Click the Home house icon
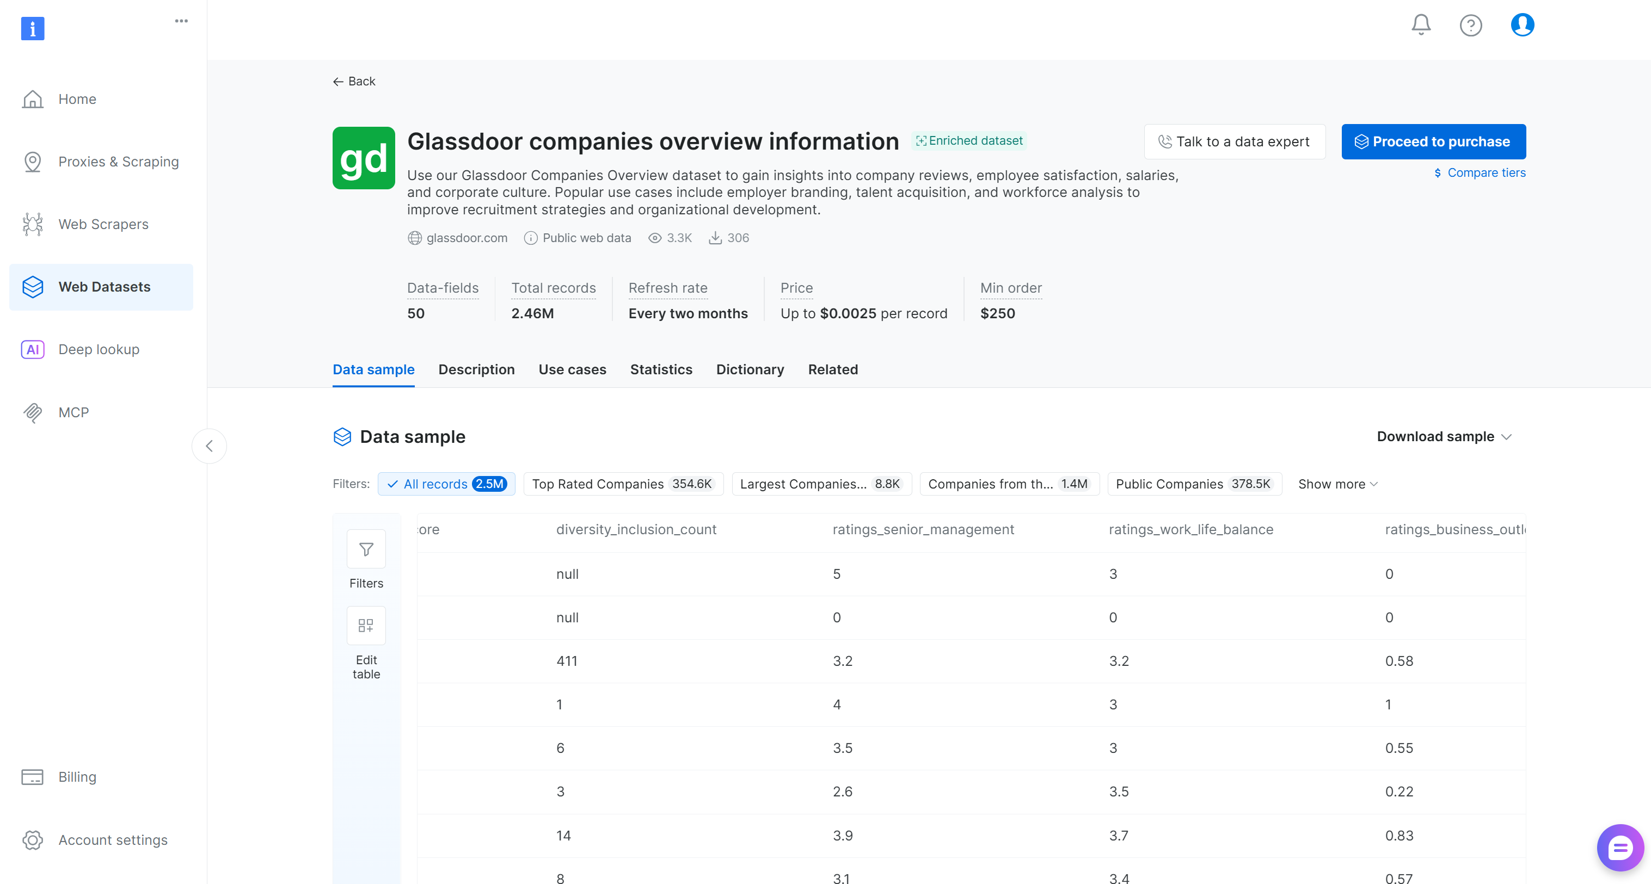The height and width of the screenshot is (884, 1651). 33,100
